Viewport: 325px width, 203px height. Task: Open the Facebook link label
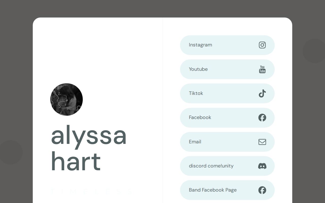click(x=200, y=117)
